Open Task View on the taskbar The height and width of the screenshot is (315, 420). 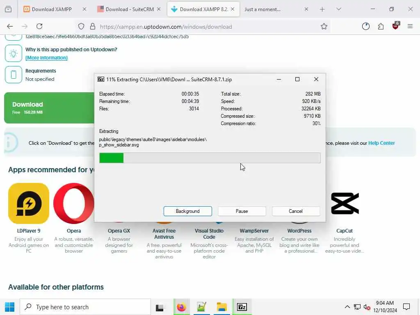pyautogui.click(x=160, y=307)
